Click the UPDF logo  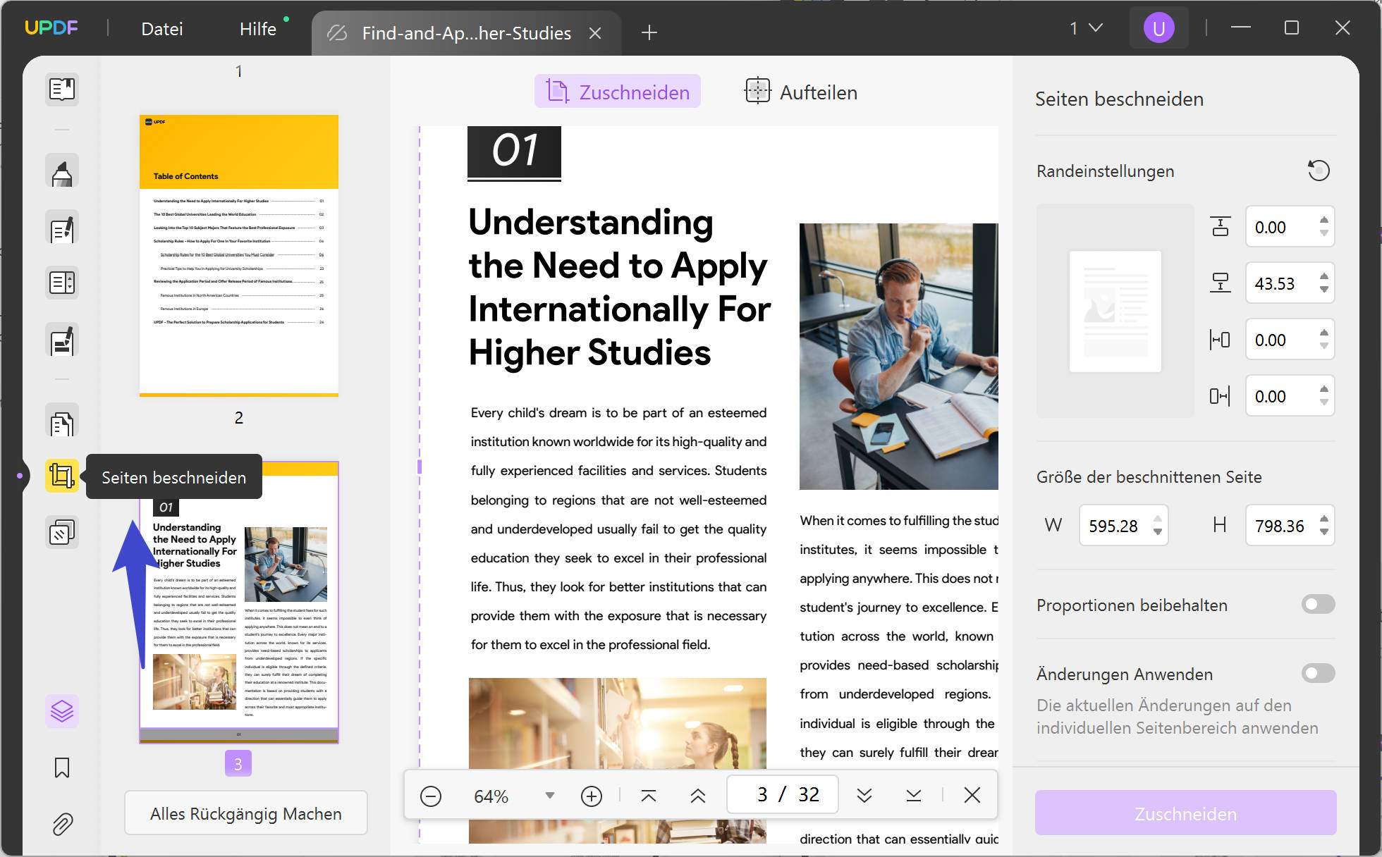pos(51,28)
